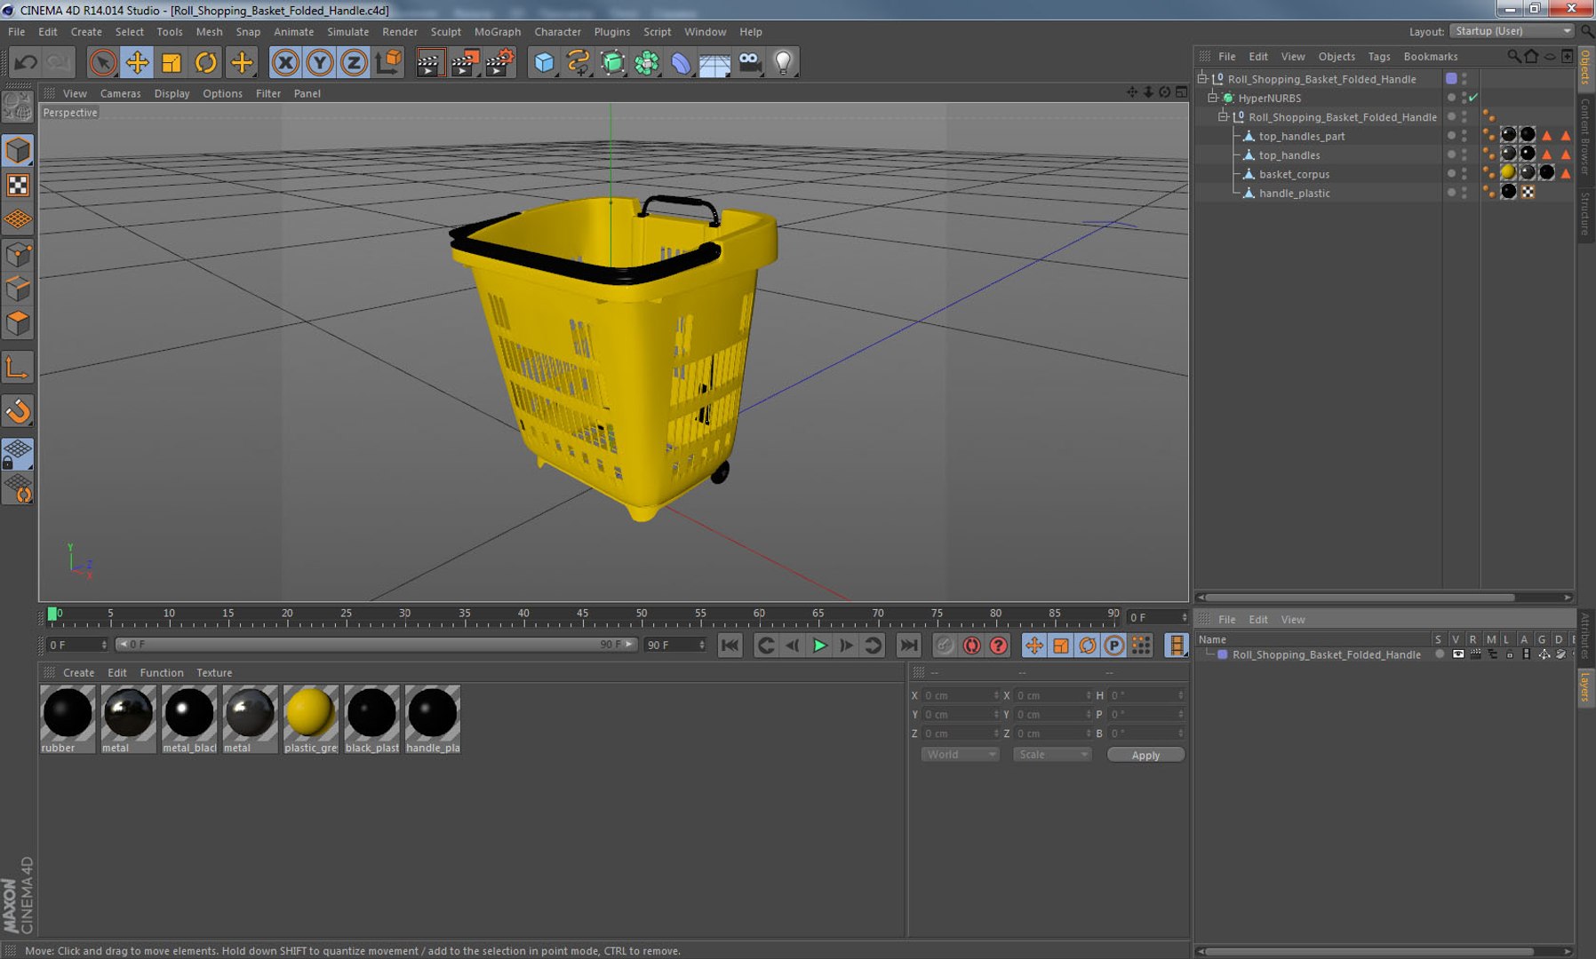
Task: Open the File menu
Action: click(x=16, y=32)
